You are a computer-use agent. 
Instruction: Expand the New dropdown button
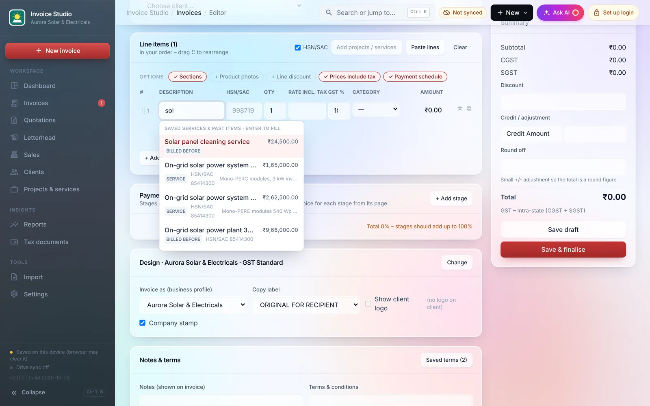tap(512, 13)
